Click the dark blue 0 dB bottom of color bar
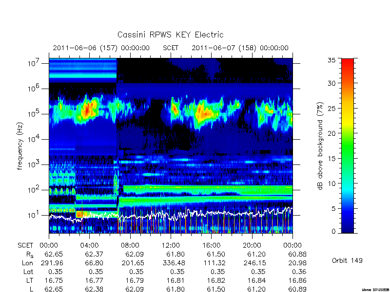 click(348, 231)
